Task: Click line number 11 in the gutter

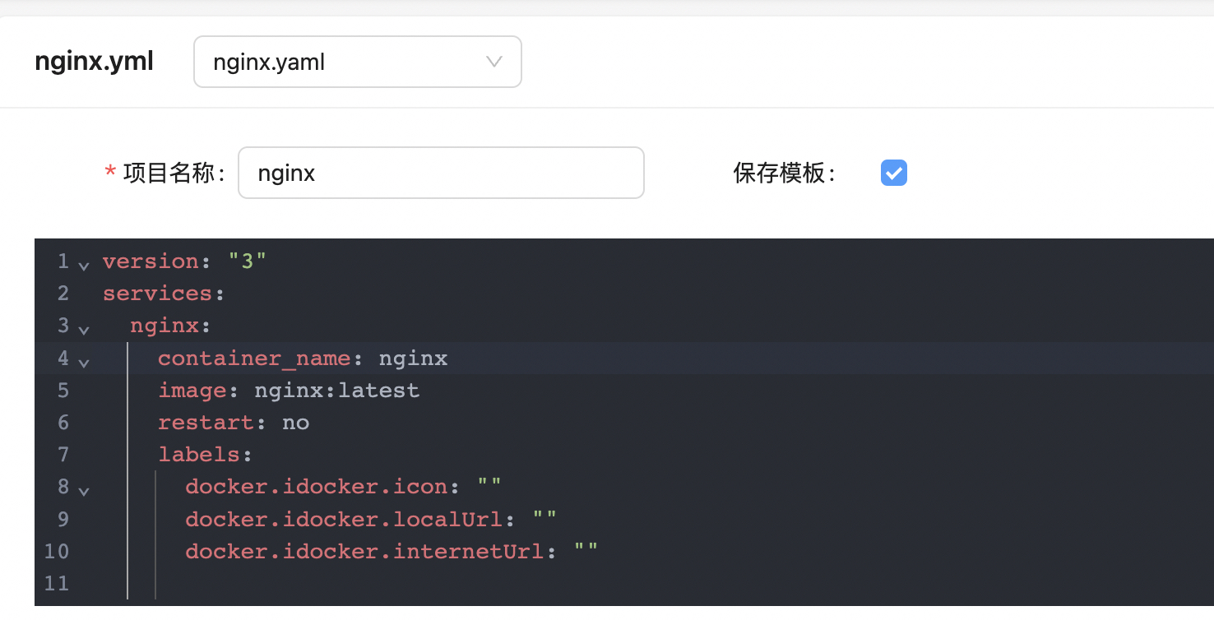Action: point(57,583)
